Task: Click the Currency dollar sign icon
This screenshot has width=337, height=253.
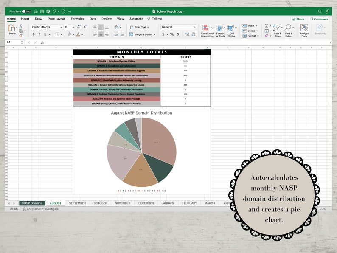Action: click(163, 34)
